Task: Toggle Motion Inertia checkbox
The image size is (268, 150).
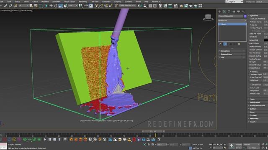Action: 250,22
